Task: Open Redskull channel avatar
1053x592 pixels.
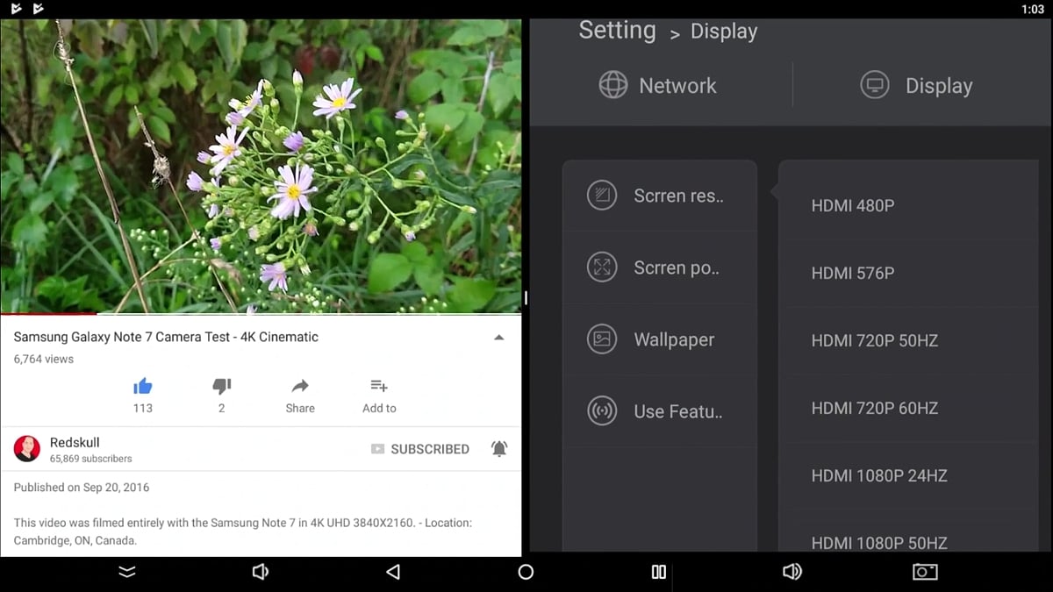Action: click(27, 449)
